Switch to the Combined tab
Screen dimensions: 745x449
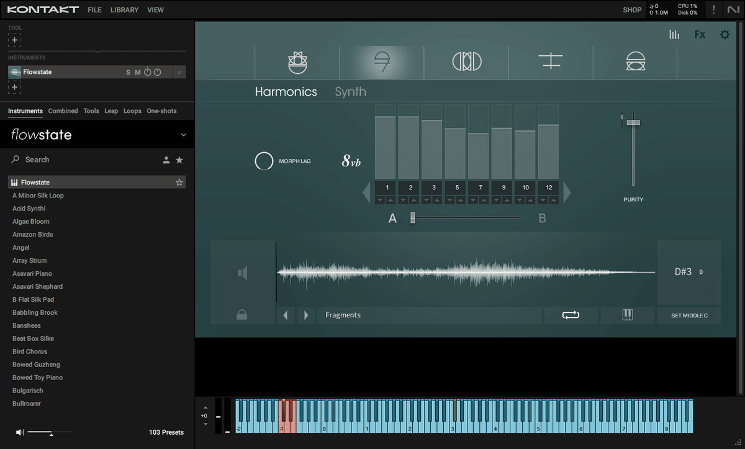(63, 111)
